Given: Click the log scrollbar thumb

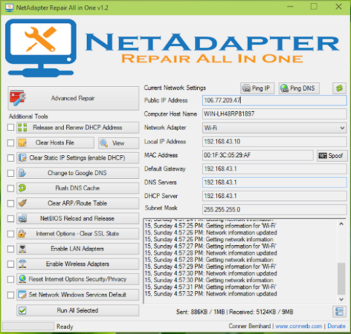Looking at the screenshot, I should tap(341, 279).
